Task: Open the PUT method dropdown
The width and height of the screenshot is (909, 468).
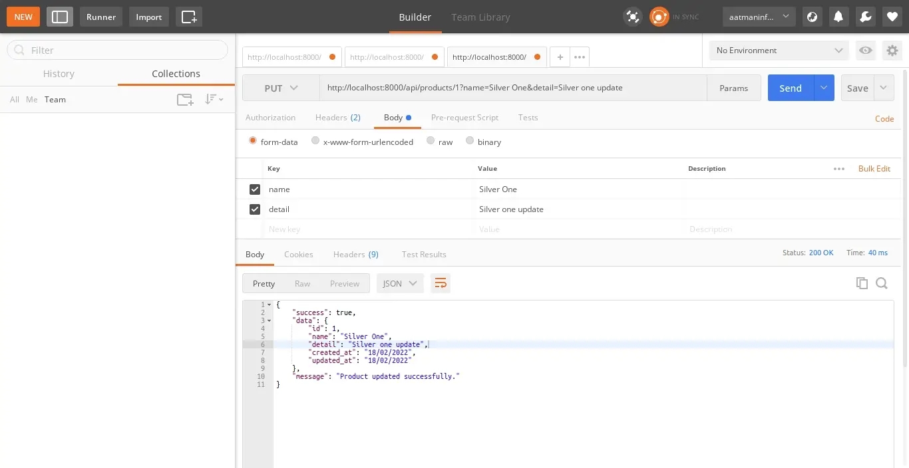Action: [x=281, y=88]
